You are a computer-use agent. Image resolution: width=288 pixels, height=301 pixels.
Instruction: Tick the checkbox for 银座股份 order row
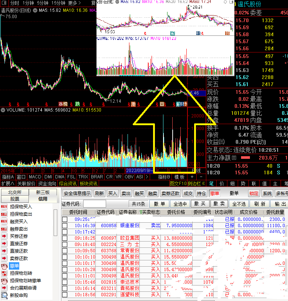[x=65, y=226]
